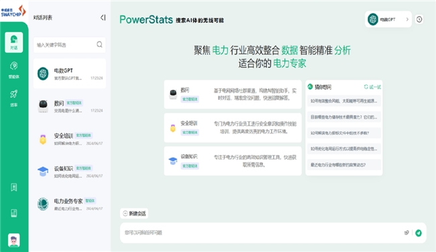This screenshot has width=436, height=252.
Task: Click the robot avatar of 数问 in the list
Action: pyautogui.click(x=43, y=107)
